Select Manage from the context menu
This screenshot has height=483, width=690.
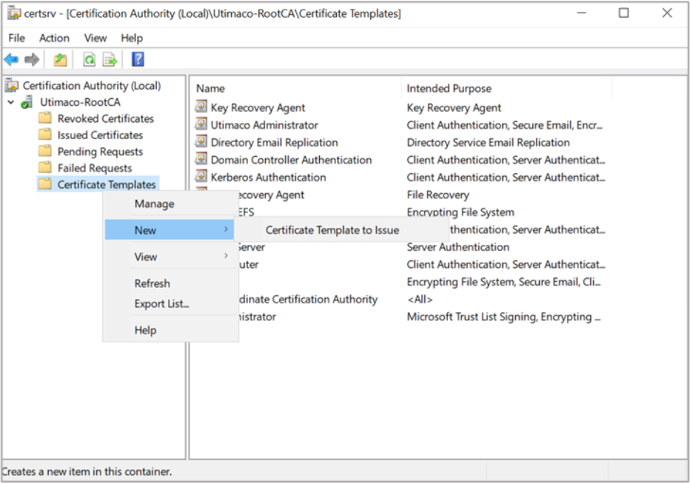(154, 204)
